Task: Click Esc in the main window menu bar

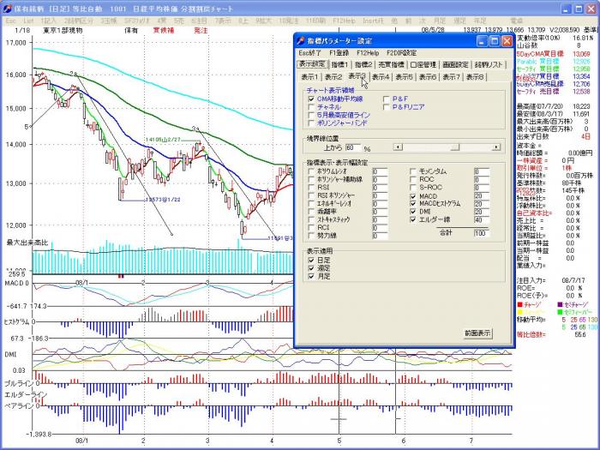Action: tap(10, 21)
